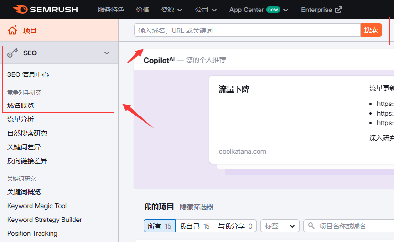Viewport: 394px width, 242px height.
Task: Click the 项目 sidebar item
Action: [x=59, y=30]
